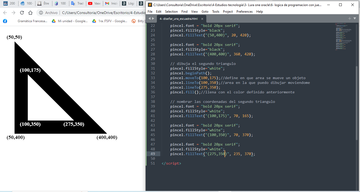
Task: Open the tab list dropdown arrow in Sublime
Action: (354, 18)
